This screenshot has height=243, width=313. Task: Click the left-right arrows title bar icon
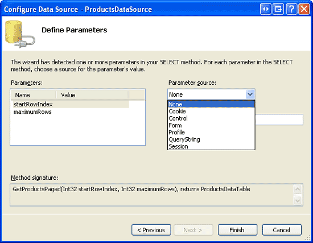pos(266,9)
